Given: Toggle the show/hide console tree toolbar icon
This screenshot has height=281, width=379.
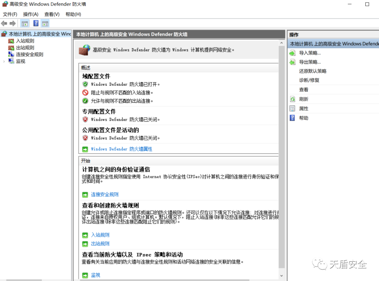Looking at the screenshot, I should (25, 24).
